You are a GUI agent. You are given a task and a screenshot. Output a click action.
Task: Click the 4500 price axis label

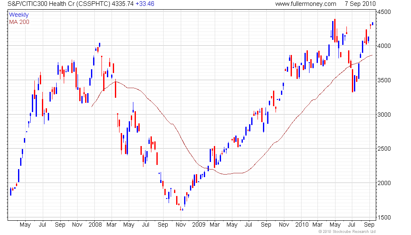pos(384,12)
